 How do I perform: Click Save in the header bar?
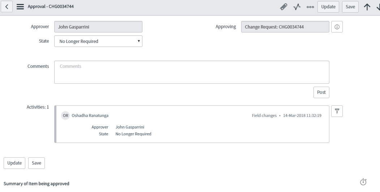350,7
